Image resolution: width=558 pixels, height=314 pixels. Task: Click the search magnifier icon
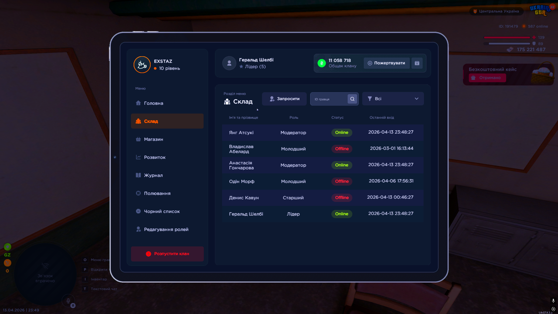pyautogui.click(x=352, y=99)
